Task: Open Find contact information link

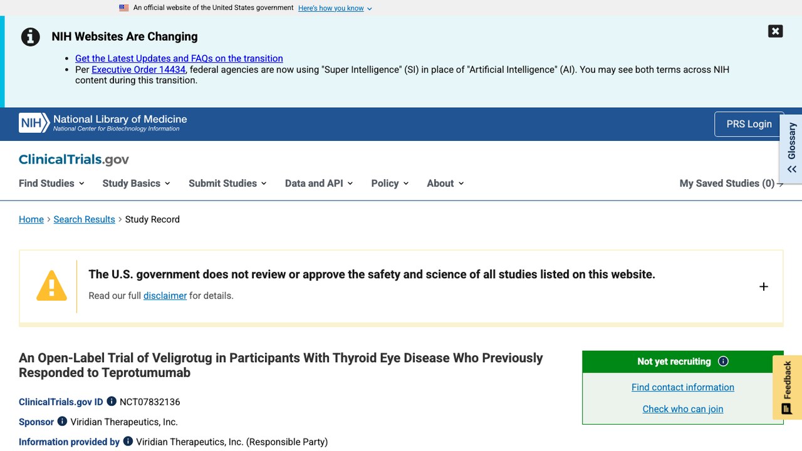Action: 683,387
